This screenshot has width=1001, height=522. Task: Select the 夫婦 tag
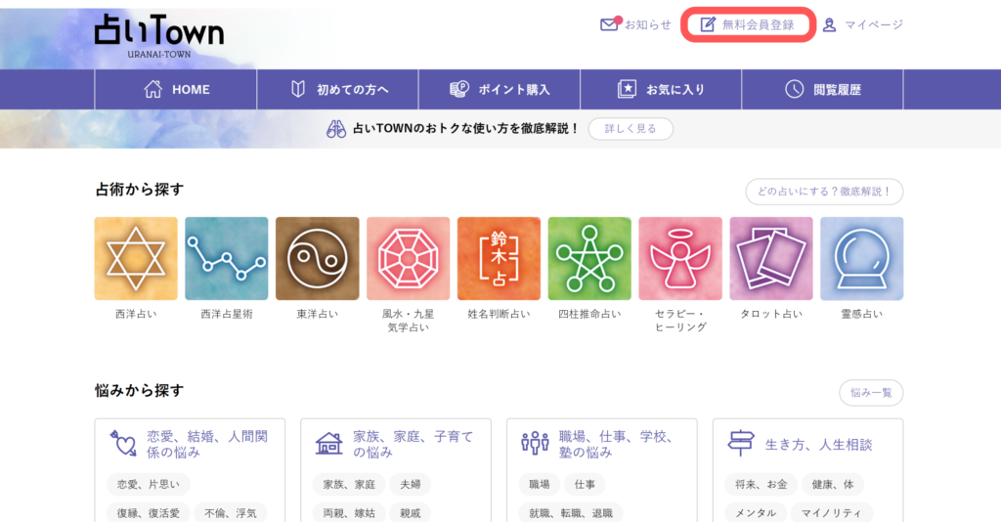coord(411,484)
